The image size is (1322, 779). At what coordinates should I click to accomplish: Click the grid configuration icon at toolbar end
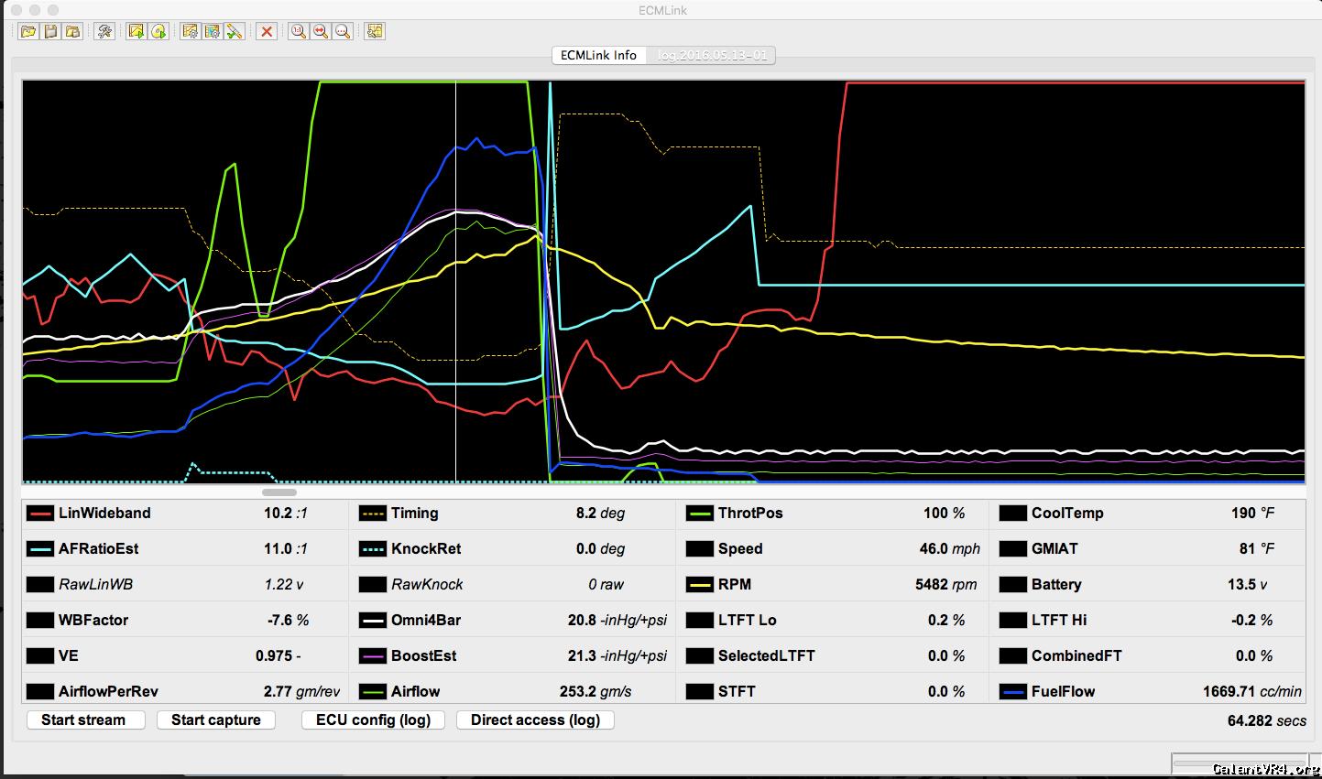point(375,31)
